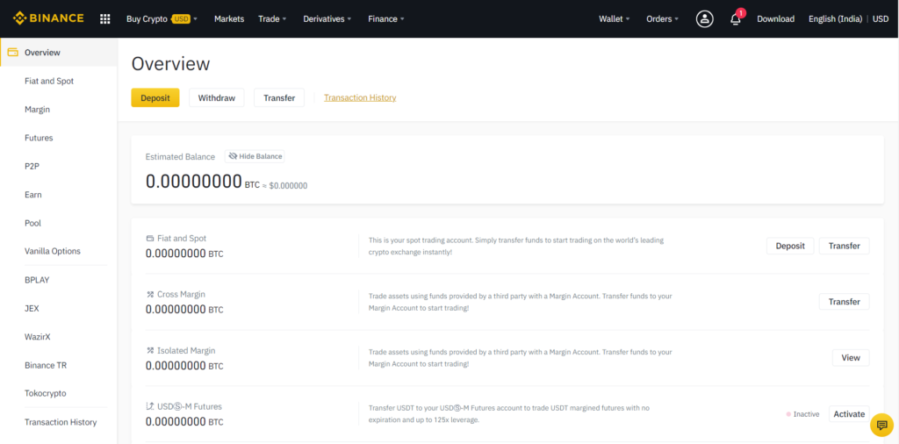The width and height of the screenshot is (899, 444).
Task: Click the USDⓈ-M Futures account label
Action: pyautogui.click(x=190, y=407)
